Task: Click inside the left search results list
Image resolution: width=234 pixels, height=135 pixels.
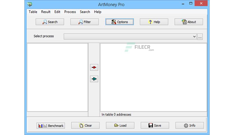Action: click(57, 77)
